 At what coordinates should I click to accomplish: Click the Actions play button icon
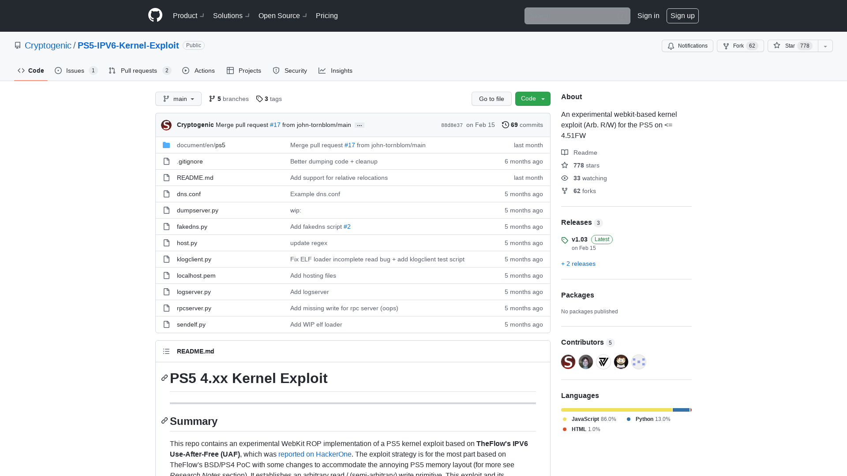point(186,71)
